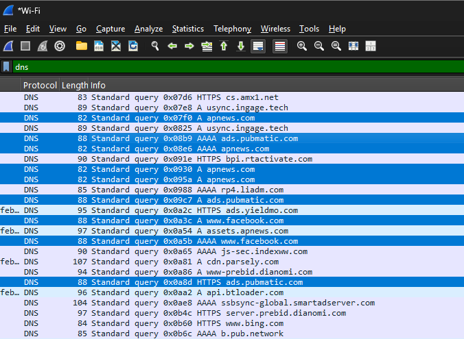
Task: Open the Capture menu
Action: pos(111,29)
